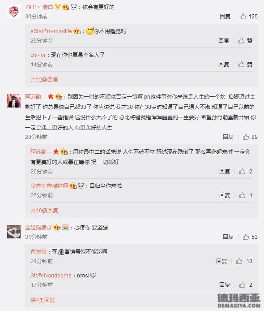
Task: Like the comment by 7911、俊白
Action: 248,17
